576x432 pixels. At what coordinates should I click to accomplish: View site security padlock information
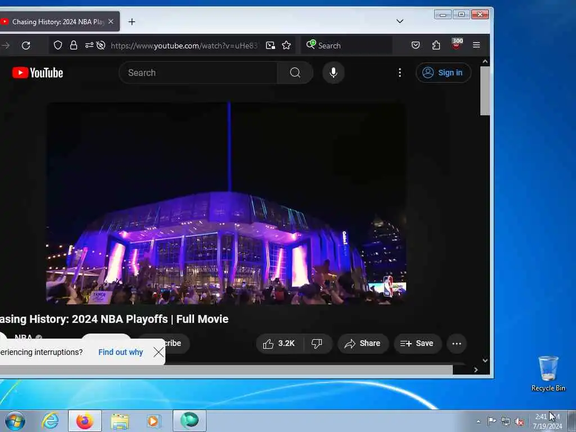click(74, 45)
